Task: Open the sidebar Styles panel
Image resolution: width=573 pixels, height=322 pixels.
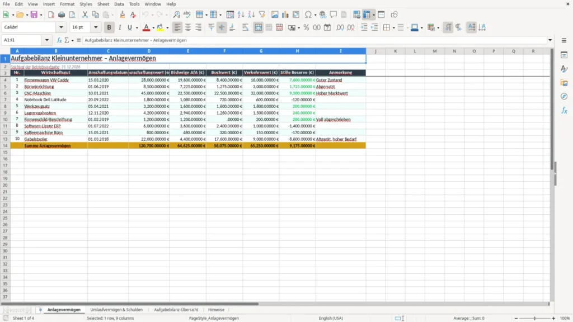Action: [564, 69]
